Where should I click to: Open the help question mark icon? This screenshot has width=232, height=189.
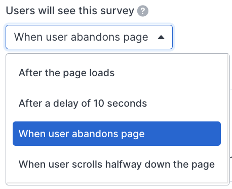click(143, 11)
